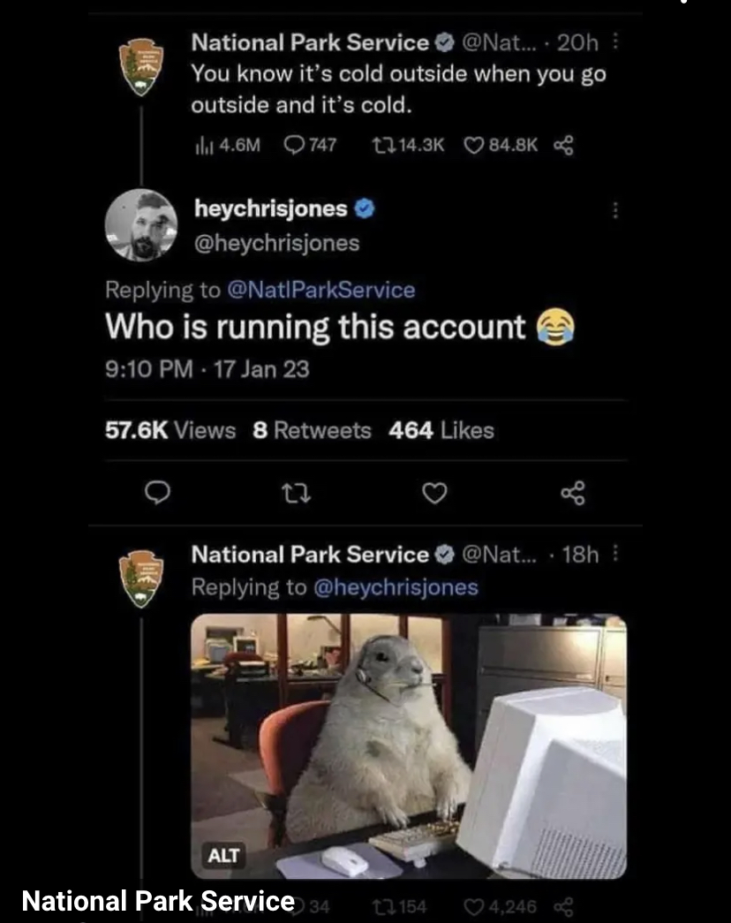
Task: View the 8 Retweets list
Action: coord(312,430)
